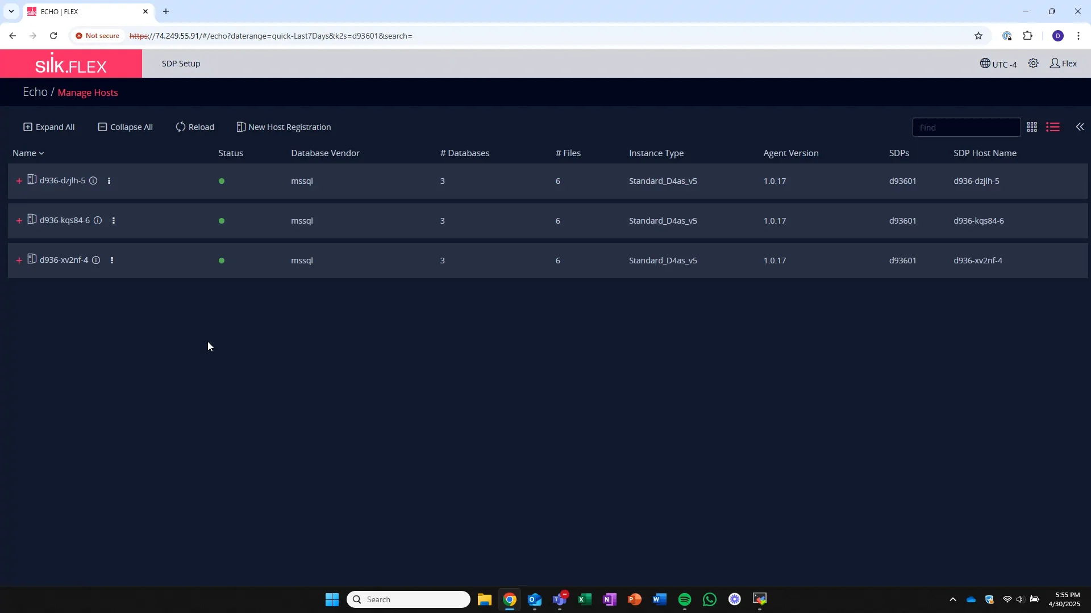The image size is (1091, 613).
Task: Expand d936-kqs84-6 row with plus
Action: [x=19, y=221]
